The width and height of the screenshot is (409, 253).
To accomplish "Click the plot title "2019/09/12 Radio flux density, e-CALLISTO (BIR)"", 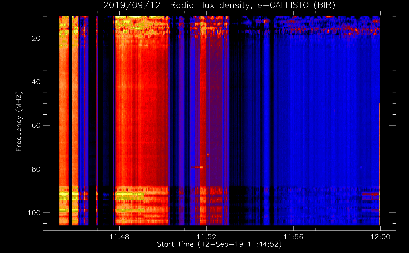I will click(x=219, y=5).
